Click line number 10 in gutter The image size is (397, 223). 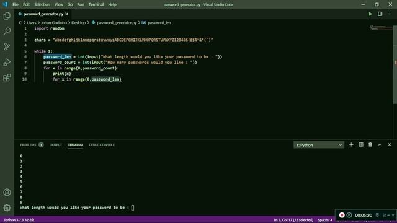tap(24, 79)
